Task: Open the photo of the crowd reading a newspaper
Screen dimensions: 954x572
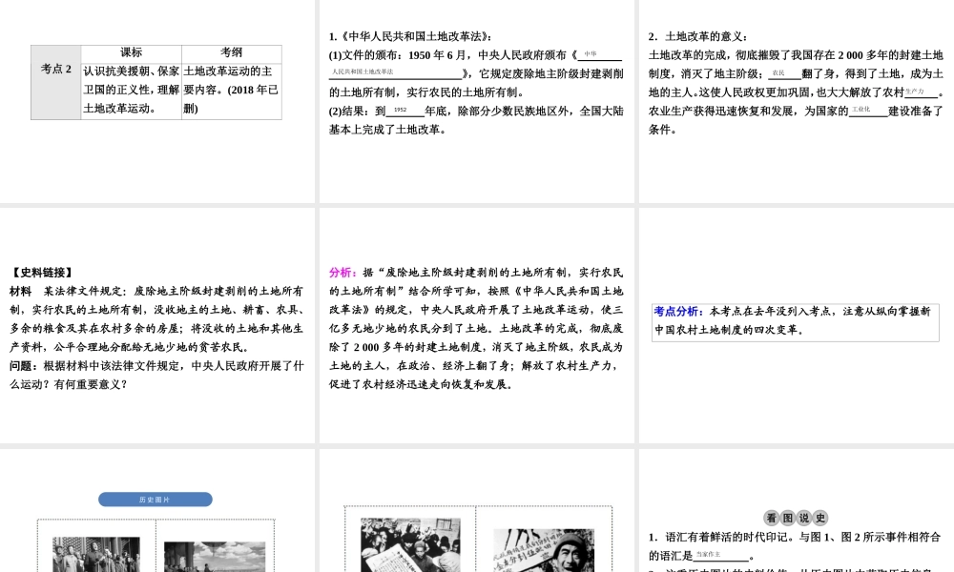Action: tap(410, 544)
